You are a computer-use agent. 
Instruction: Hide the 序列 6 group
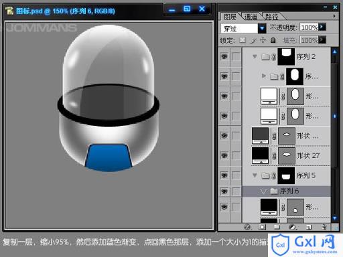224,191
